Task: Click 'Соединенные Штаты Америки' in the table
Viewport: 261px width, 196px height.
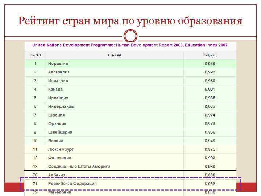Action: click(79, 167)
